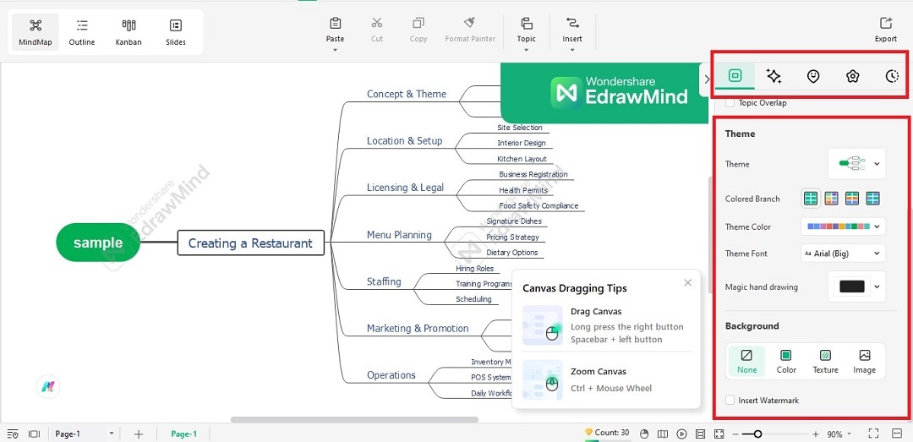Select the Location & Setup branch
The height and width of the screenshot is (442, 913).
click(x=405, y=141)
